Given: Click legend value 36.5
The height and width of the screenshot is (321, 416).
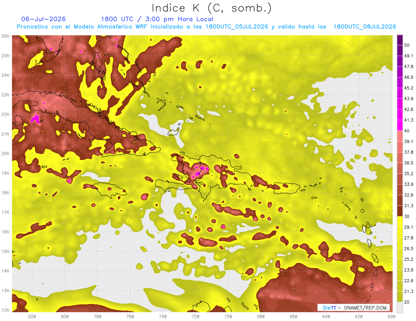Looking at the screenshot, I should [x=409, y=163].
